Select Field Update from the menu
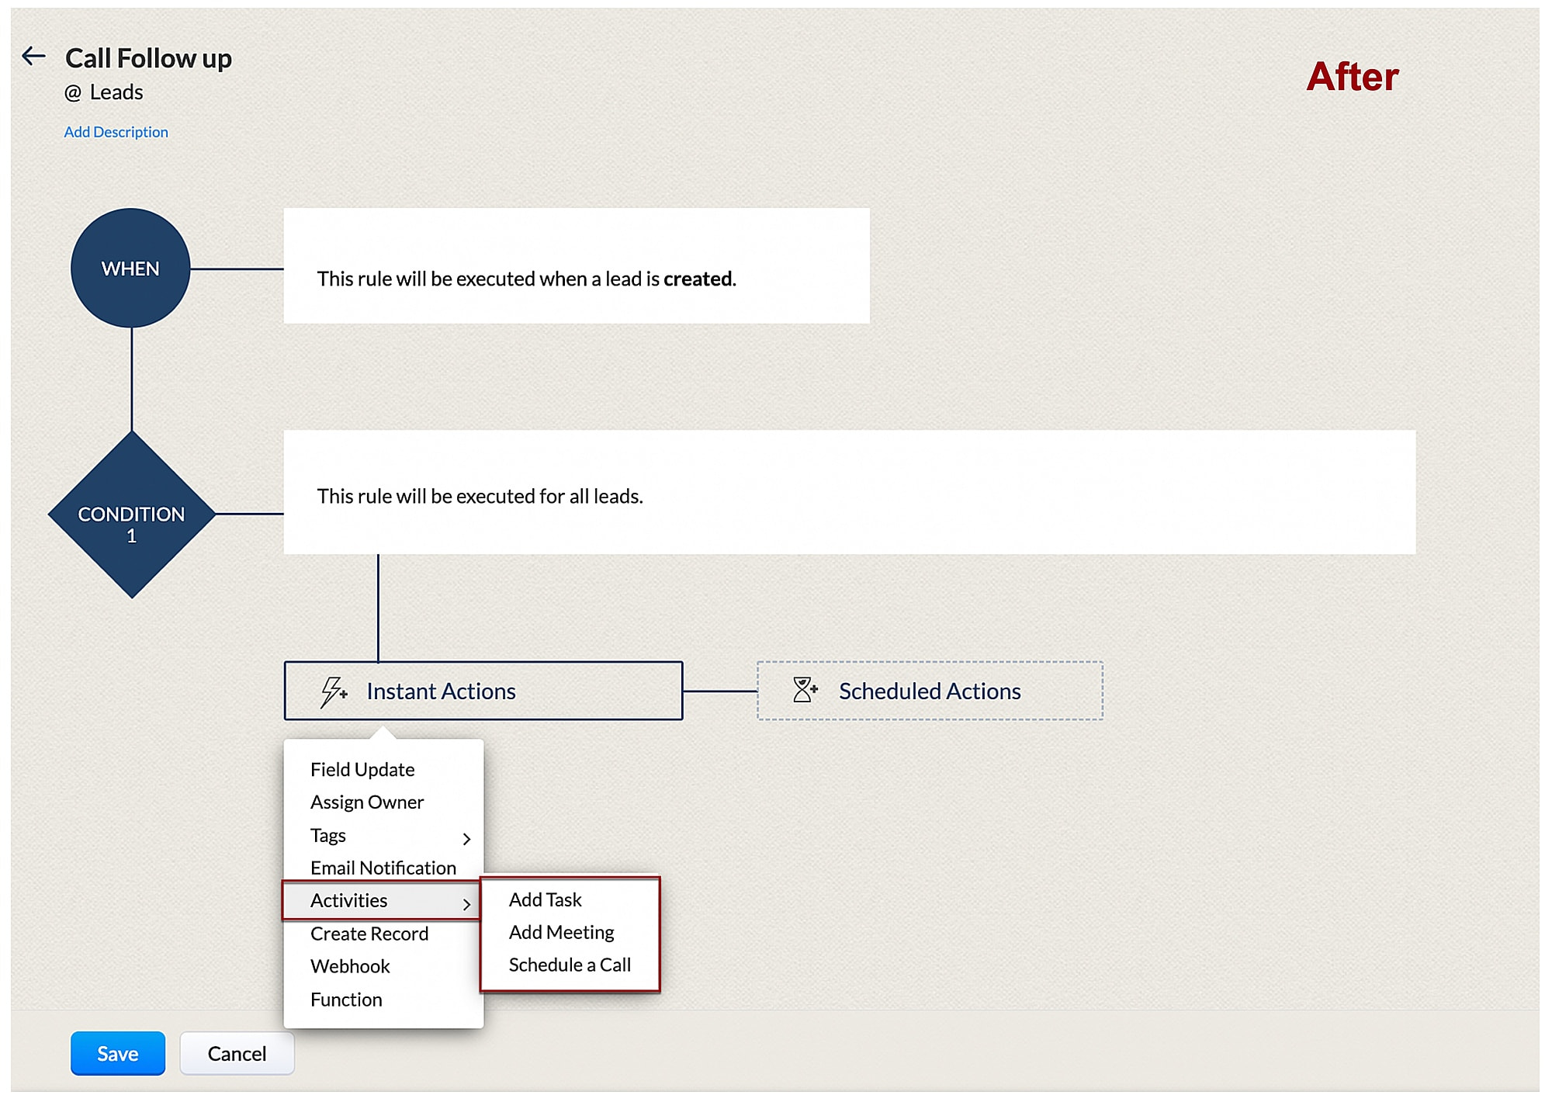 click(362, 769)
